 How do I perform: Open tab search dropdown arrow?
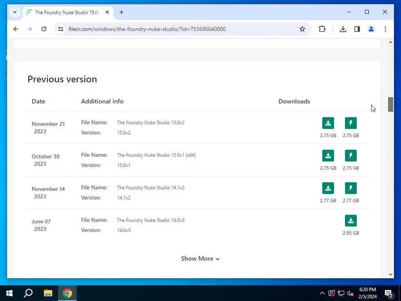click(x=15, y=12)
